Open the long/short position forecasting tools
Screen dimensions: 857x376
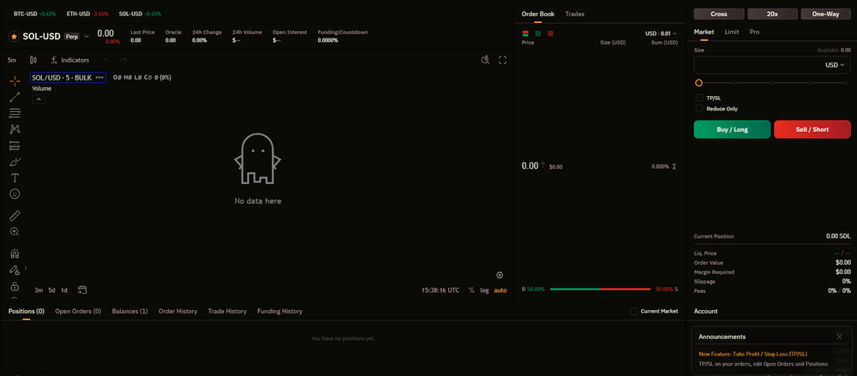pyautogui.click(x=15, y=146)
